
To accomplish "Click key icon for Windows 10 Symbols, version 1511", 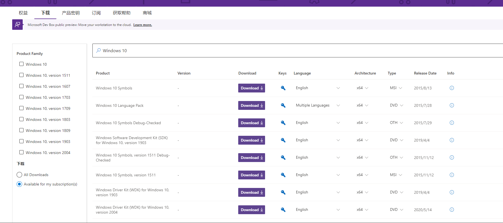I will [283, 175].
